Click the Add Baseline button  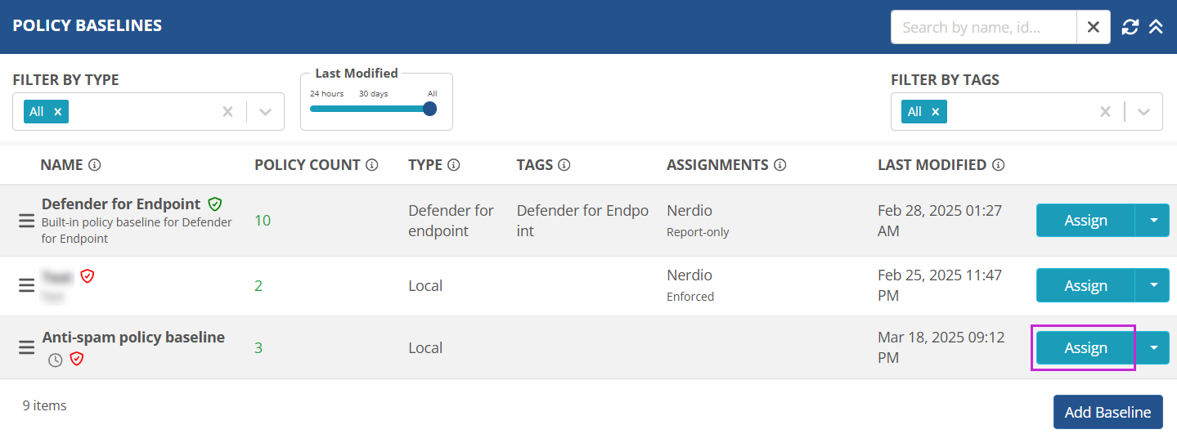1107,412
